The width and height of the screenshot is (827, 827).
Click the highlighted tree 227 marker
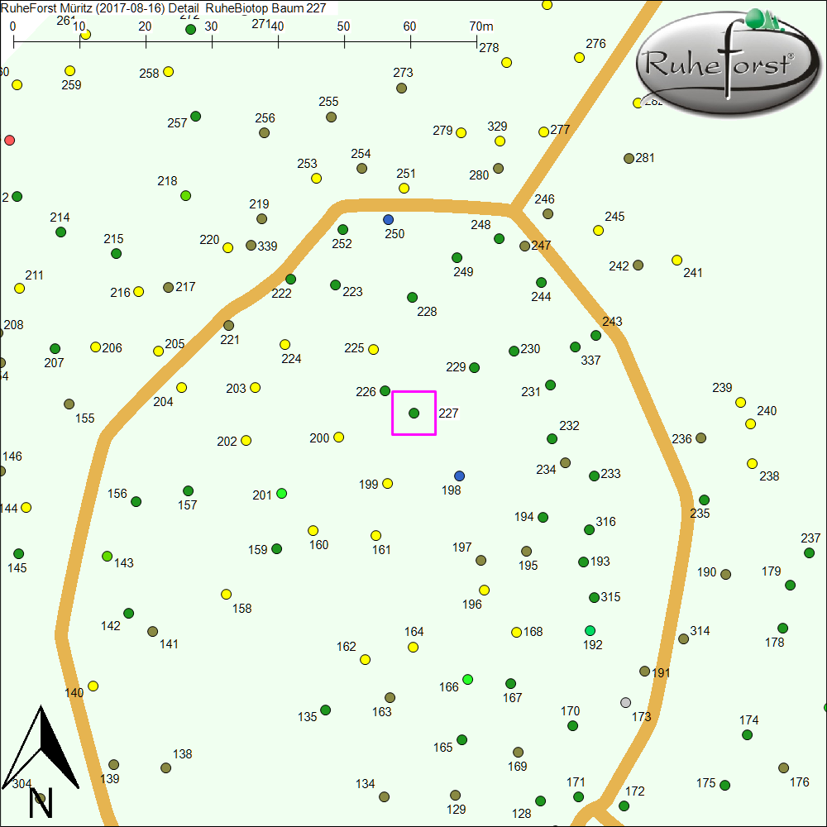[x=413, y=413]
